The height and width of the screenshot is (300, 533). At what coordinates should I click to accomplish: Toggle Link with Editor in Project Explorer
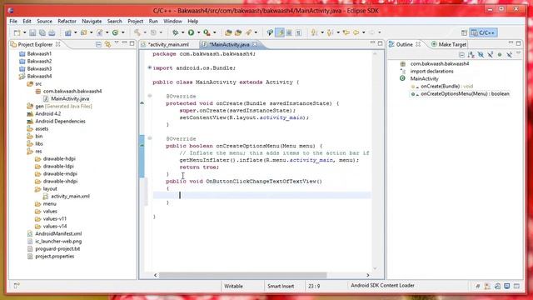(107, 44)
